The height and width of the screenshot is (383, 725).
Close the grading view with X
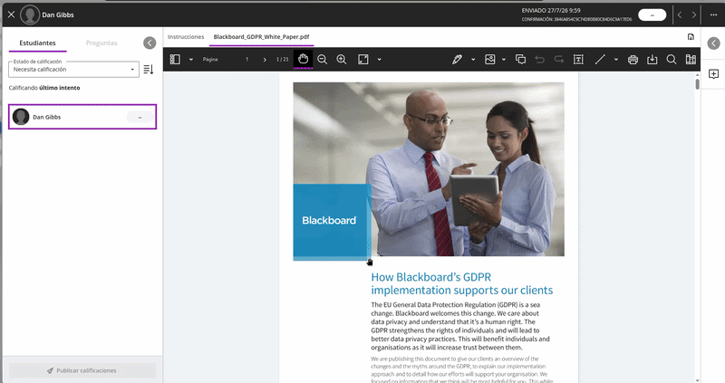(11, 14)
